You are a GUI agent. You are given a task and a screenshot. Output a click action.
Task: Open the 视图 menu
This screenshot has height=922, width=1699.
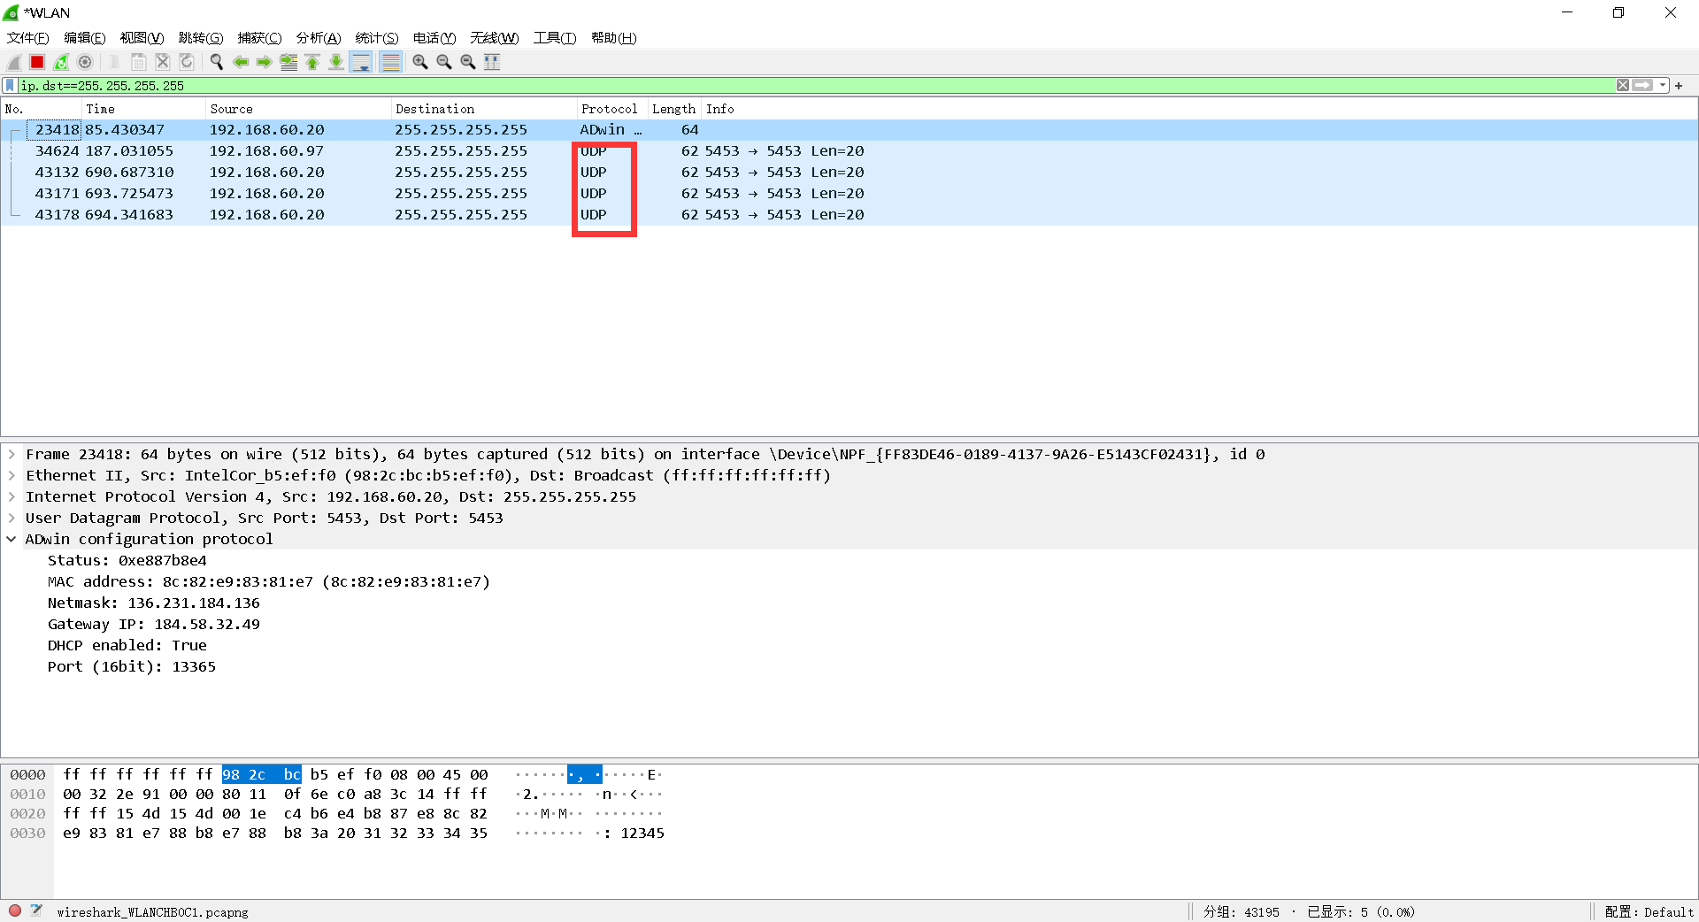point(142,38)
